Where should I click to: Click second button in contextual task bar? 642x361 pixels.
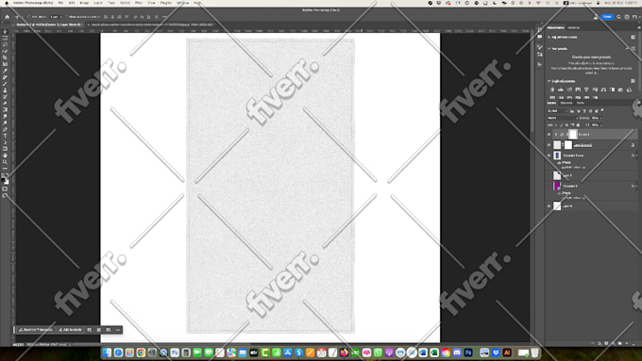[70, 330]
